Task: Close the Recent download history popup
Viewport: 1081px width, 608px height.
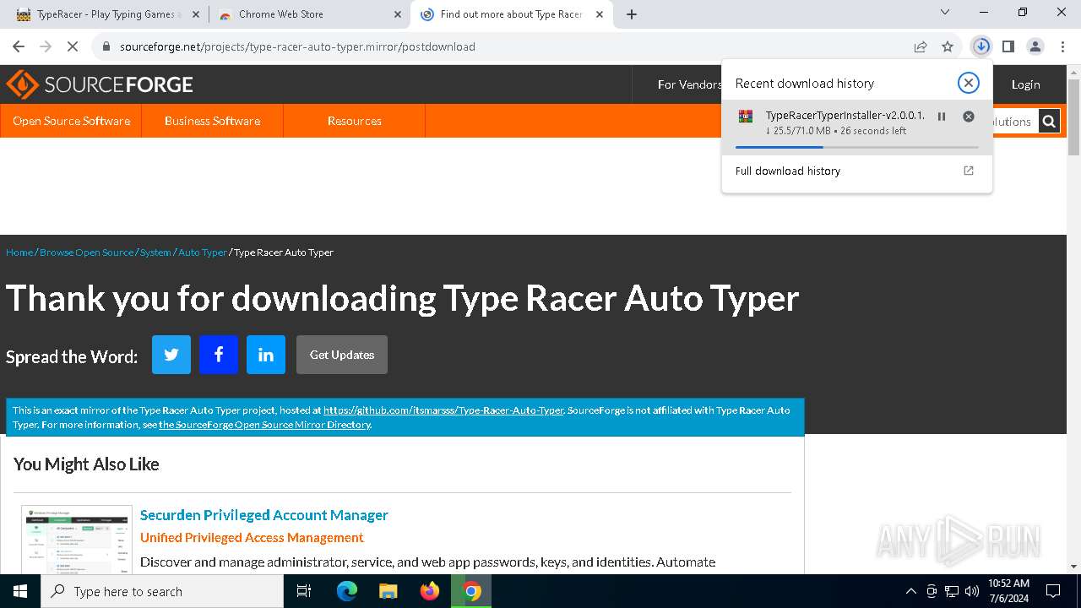Action: 969,83
